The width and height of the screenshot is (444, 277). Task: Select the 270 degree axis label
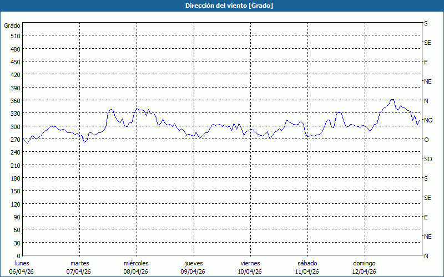[x=15, y=139]
